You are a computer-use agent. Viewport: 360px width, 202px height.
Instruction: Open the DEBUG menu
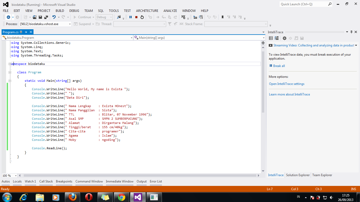[74, 11]
